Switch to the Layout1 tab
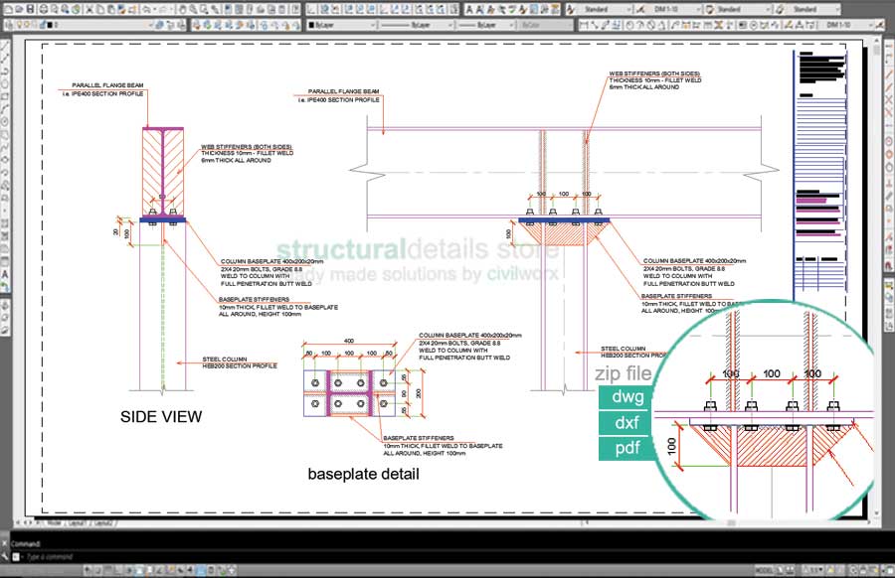 [75, 522]
